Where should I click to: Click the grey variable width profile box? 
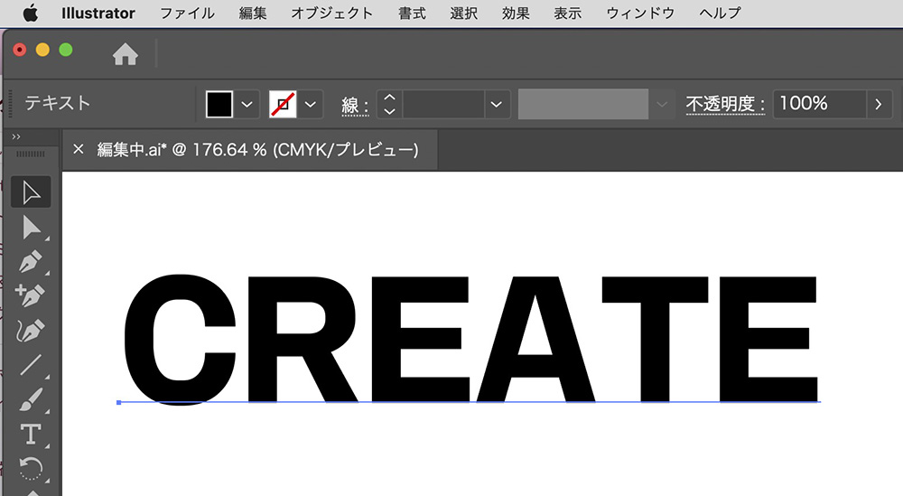[583, 104]
